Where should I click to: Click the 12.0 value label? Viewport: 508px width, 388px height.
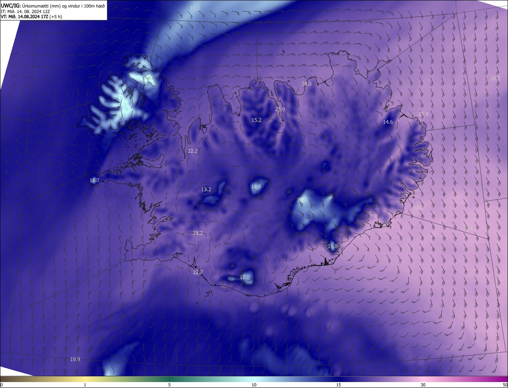[244, 277]
